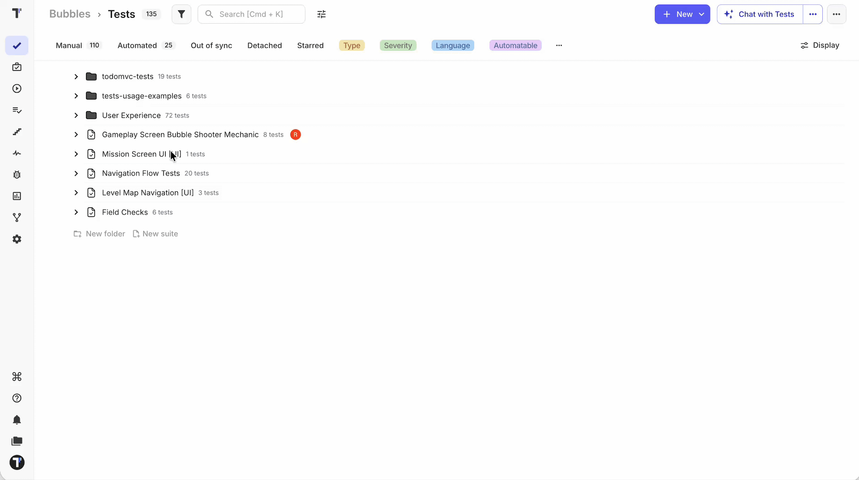Go to Bubbles project breadcrumb
Image resolution: width=859 pixels, height=480 pixels.
coord(70,14)
